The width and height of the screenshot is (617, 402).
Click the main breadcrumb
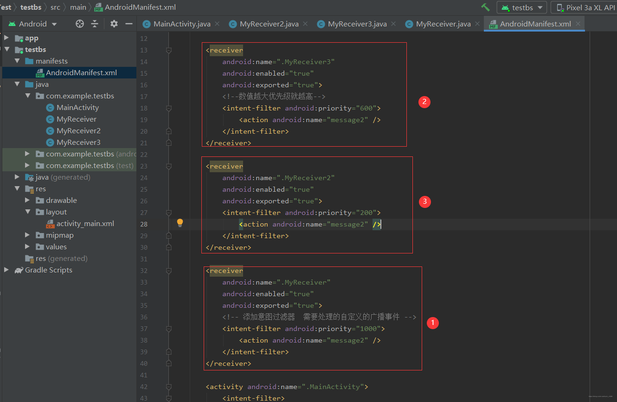(x=78, y=7)
